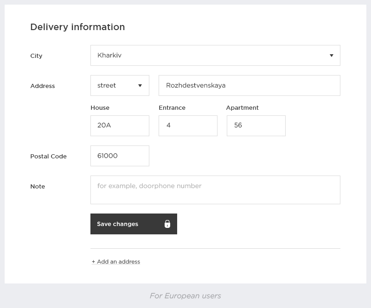The image size is (371, 308).
Task: Select the Apartment field showing 56
Action: click(256, 126)
